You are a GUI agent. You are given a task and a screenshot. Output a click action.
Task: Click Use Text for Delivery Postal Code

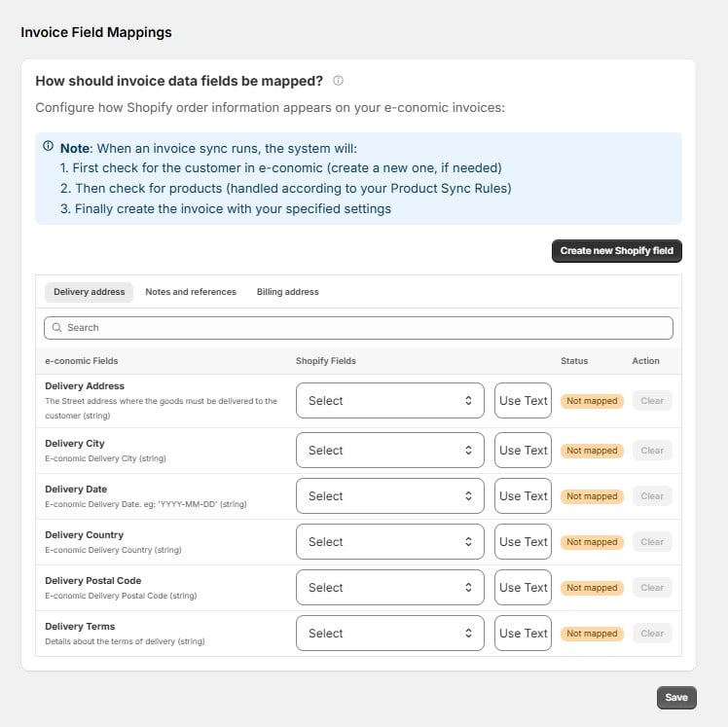tap(524, 587)
